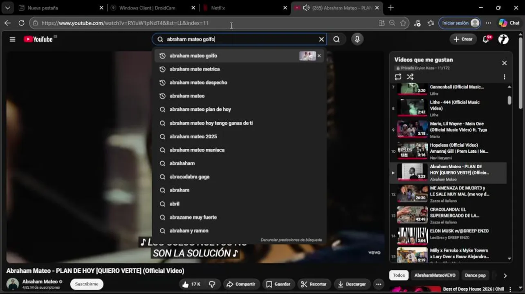Open the browser zoom control icon
The height and width of the screenshot is (294, 525).
point(392,23)
